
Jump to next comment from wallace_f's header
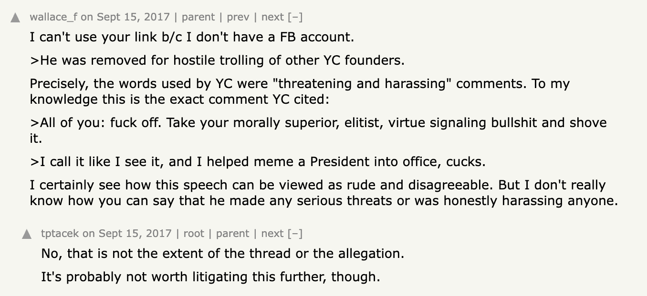point(272,17)
